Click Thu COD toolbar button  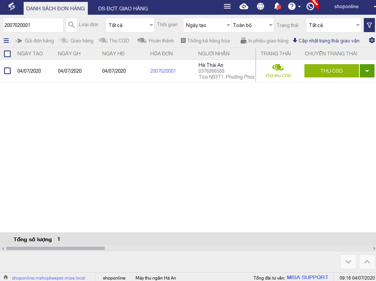coord(114,41)
